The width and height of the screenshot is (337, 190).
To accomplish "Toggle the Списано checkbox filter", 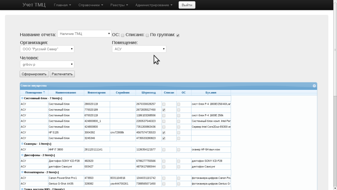I will click(147, 35).
